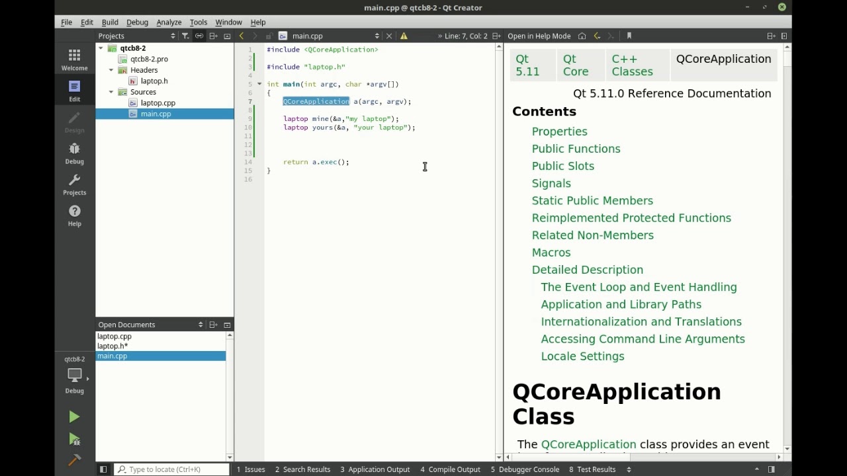847x476 pixels.
Task: Open the Edit menu
Action: [87, 22]
